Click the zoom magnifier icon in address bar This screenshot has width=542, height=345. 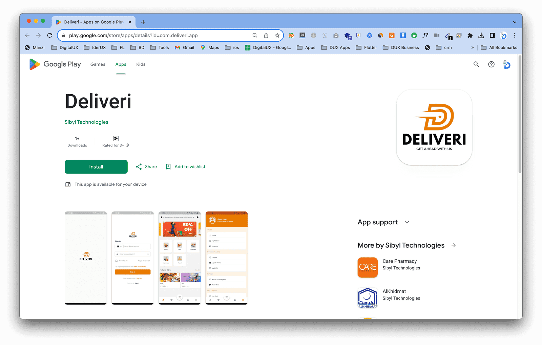coord(255,35)
